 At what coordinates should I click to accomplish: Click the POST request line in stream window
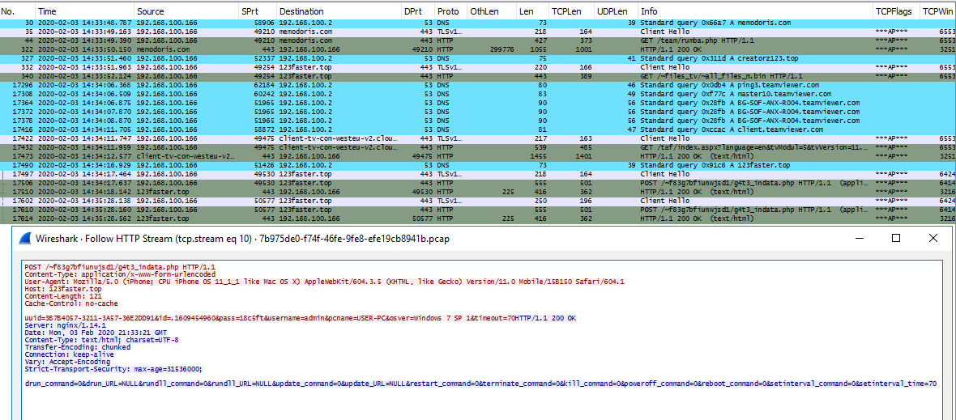(x=120, y=267)
